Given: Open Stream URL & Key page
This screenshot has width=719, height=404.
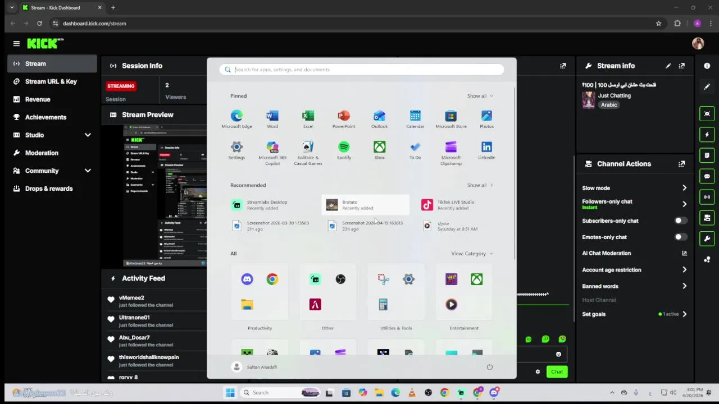Looking at the screenshot, I should [52, 81].
